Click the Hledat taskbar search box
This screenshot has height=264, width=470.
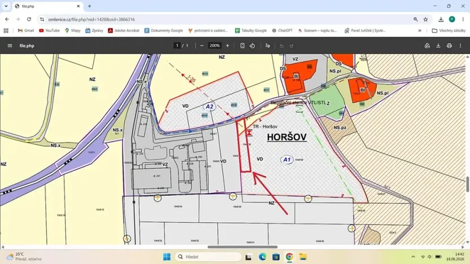tap(208, 257)
